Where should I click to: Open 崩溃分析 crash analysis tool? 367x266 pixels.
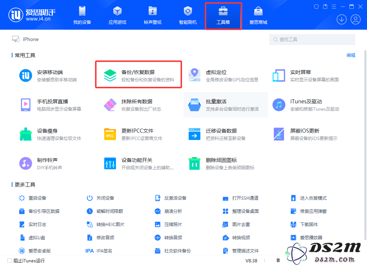coord(168,211)
